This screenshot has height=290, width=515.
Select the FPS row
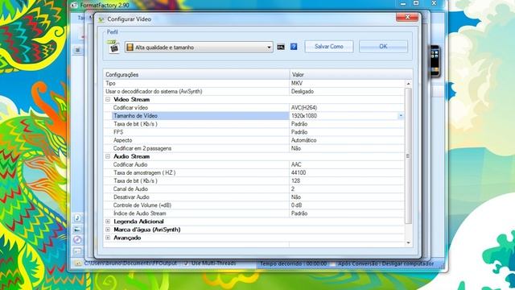[x=254, y=132]
